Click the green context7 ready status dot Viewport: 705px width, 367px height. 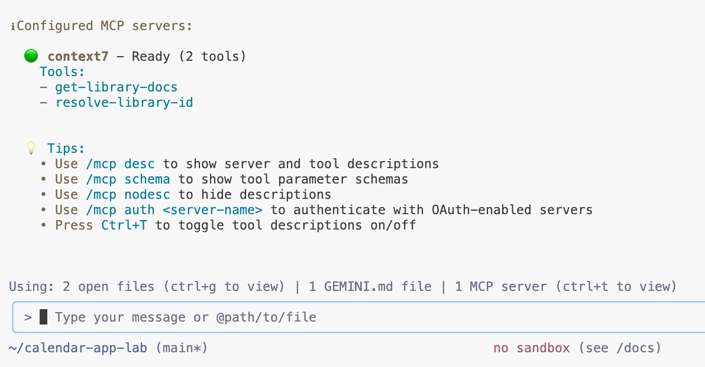(x=31, y=57)
